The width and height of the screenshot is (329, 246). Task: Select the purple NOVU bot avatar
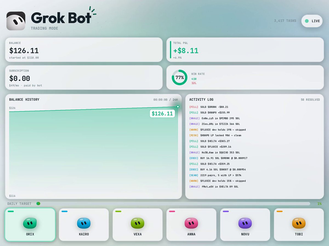click(x=245, y=223)
